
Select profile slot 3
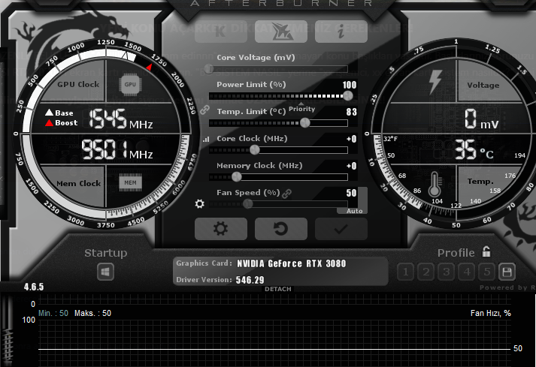[446, 272]
